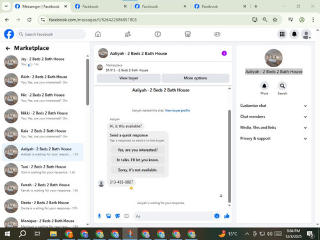Send quick reply 'In talks. I'll let you know.'
The image size is (320, 240).
(x=138, y=160)
